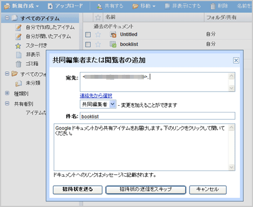This screenshot has height=207, width=253.
Task: Click inside the invitation message text area
Action: click(x=141, y=147)
